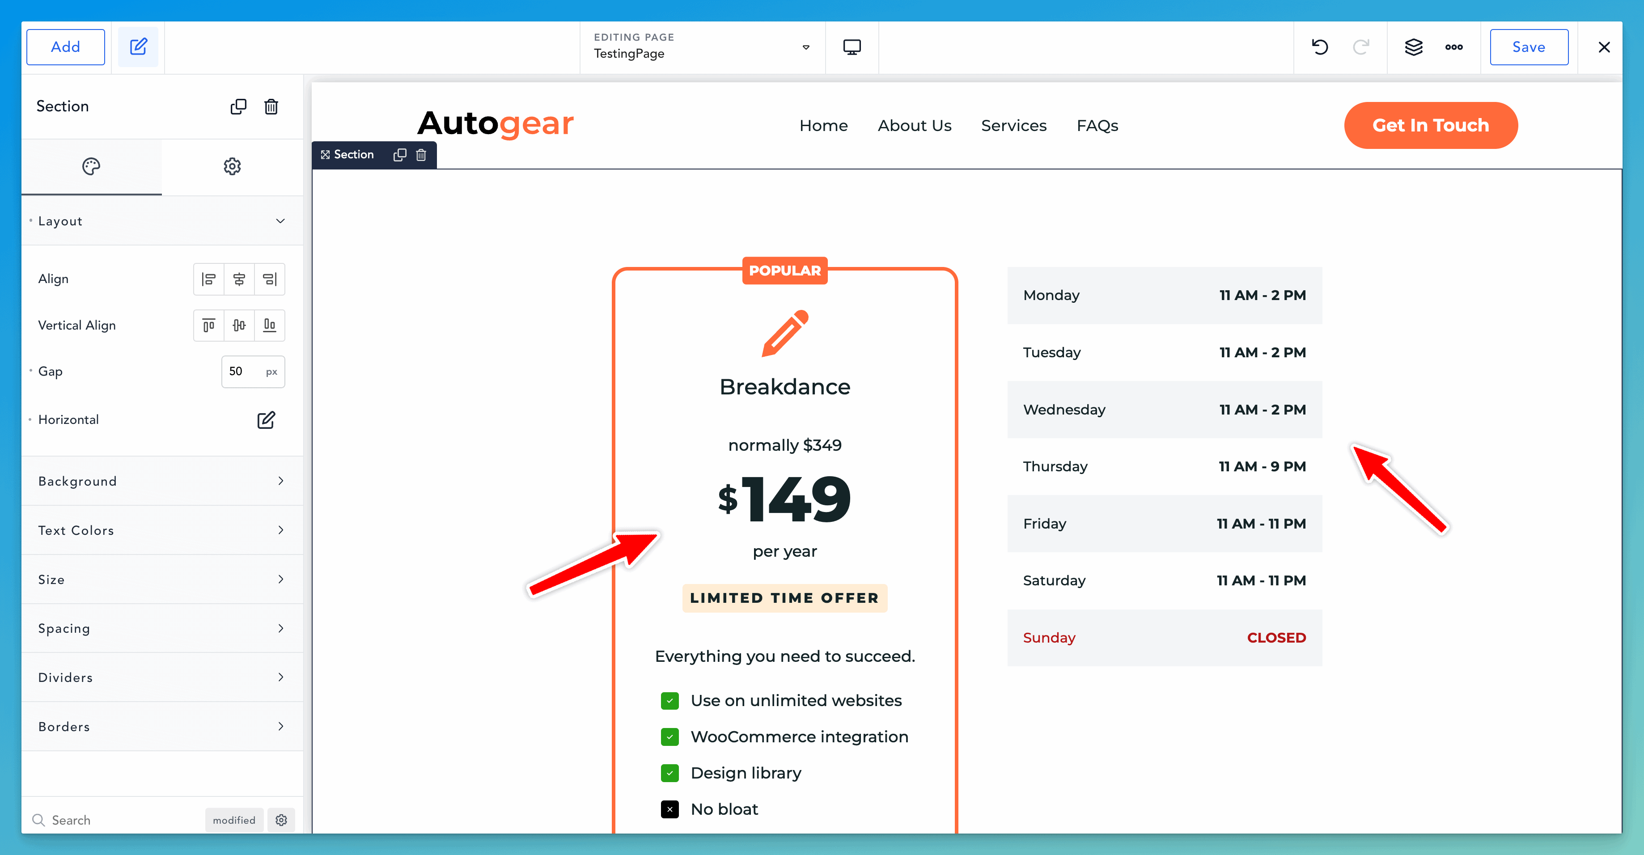Delete section from the canvas Section label bar
1644x855 pixels.
[421, 154]
